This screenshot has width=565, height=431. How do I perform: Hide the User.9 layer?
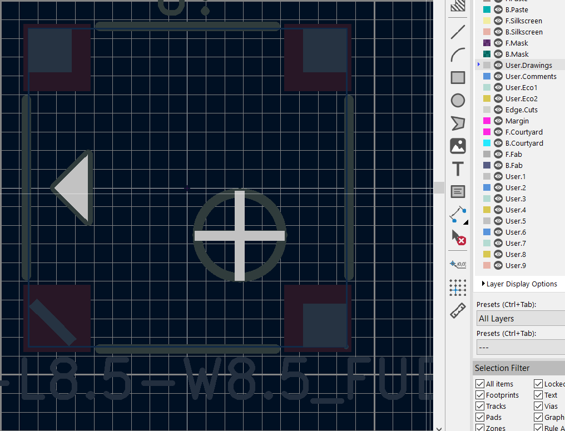click(498, 266)
